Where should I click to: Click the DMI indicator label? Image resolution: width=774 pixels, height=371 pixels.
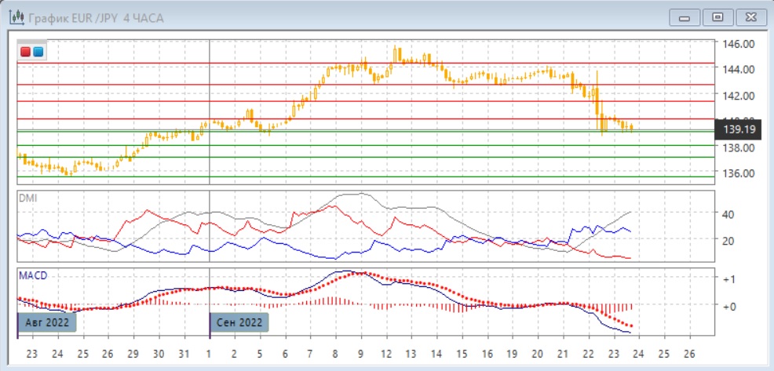point(27,198)
